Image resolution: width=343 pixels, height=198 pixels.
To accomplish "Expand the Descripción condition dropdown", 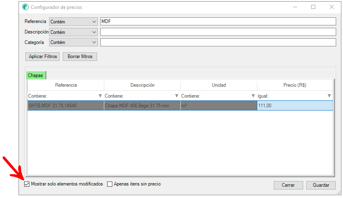I will point(73,32).
